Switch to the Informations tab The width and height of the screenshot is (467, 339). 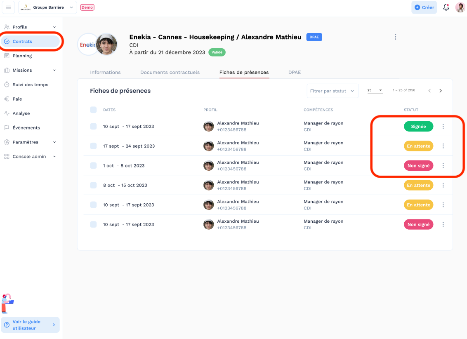pos(106,72)
